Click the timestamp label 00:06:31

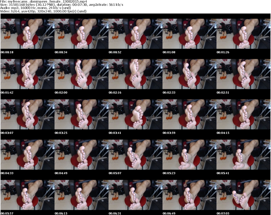[x=115, y=213]
